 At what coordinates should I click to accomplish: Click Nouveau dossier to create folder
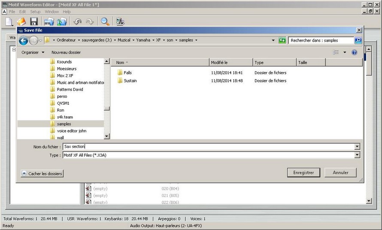click(66, 52)
